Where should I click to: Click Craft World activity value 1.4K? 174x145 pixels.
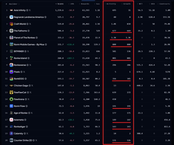click(x=114, y=24)
